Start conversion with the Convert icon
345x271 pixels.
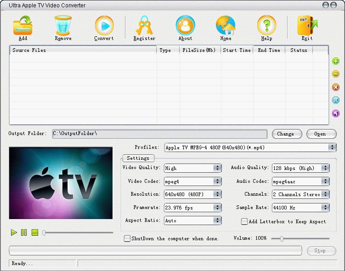(x=104, y=26)
